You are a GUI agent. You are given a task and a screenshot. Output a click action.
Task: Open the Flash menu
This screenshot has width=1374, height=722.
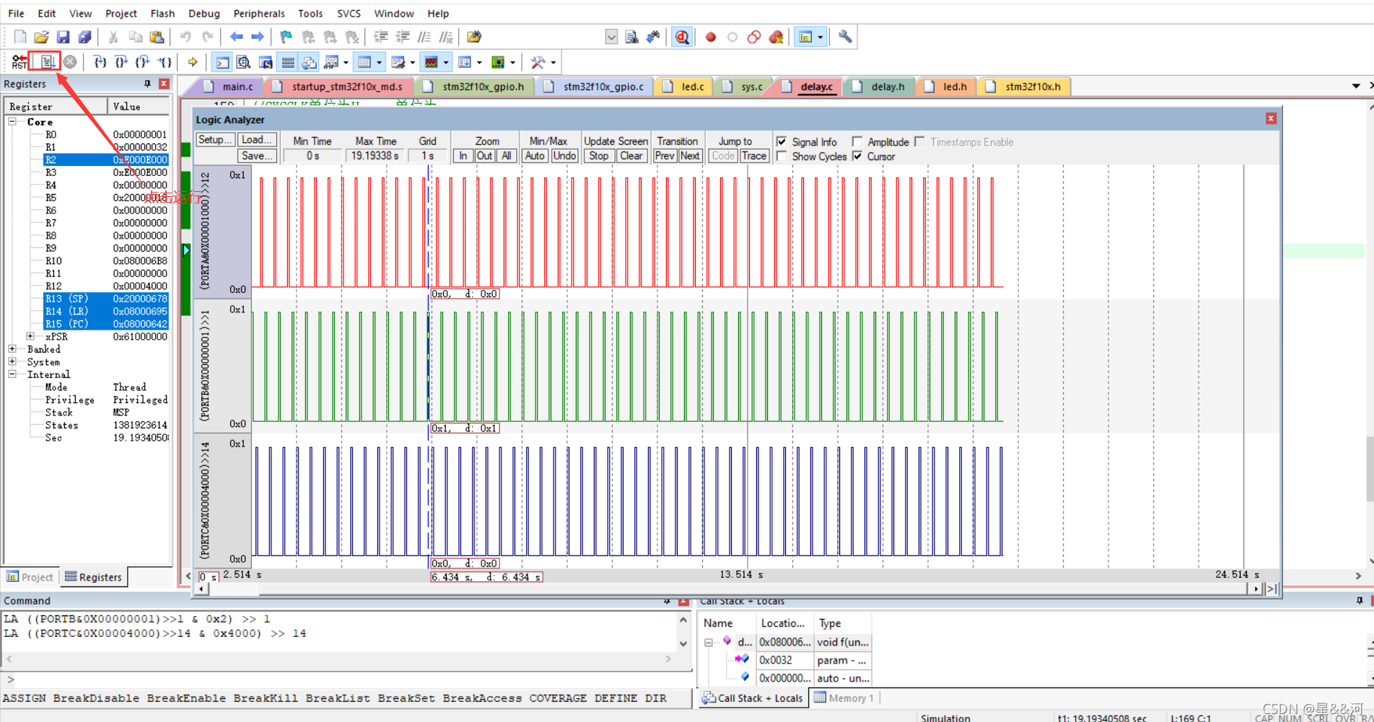tap(162, 13)
